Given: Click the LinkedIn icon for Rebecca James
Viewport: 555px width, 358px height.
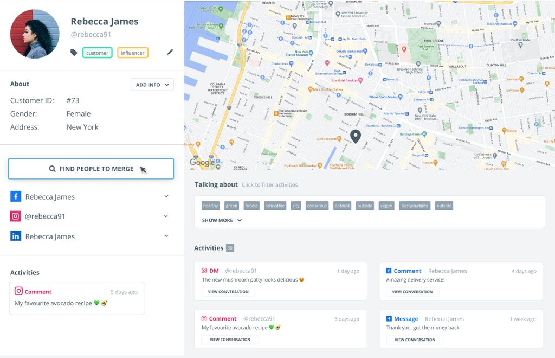Looking at the screenshot, I should [x=16, y=236].
